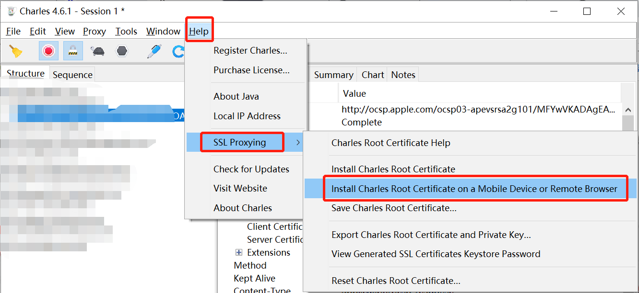This screenshot has width=639, height=293.
Task: Toggle SSL proxying with the padlock icon
Action: [x=73, y=51]
